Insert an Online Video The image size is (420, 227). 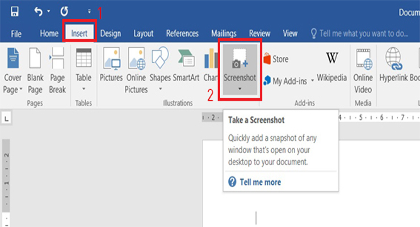click(x=363, y=71)
